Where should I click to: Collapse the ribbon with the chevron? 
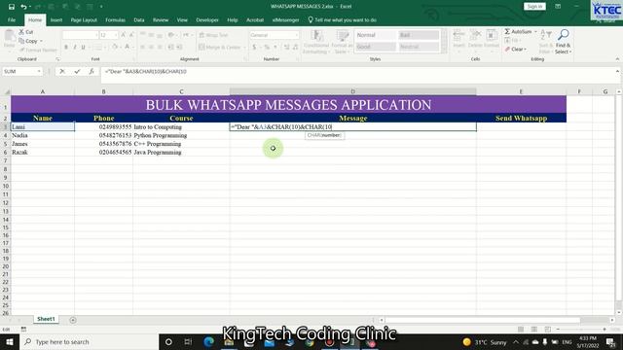(x=617, y=59)
